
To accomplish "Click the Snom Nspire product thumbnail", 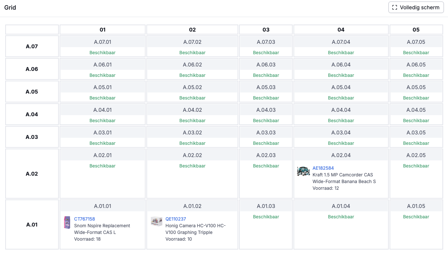I will (67, 222).
